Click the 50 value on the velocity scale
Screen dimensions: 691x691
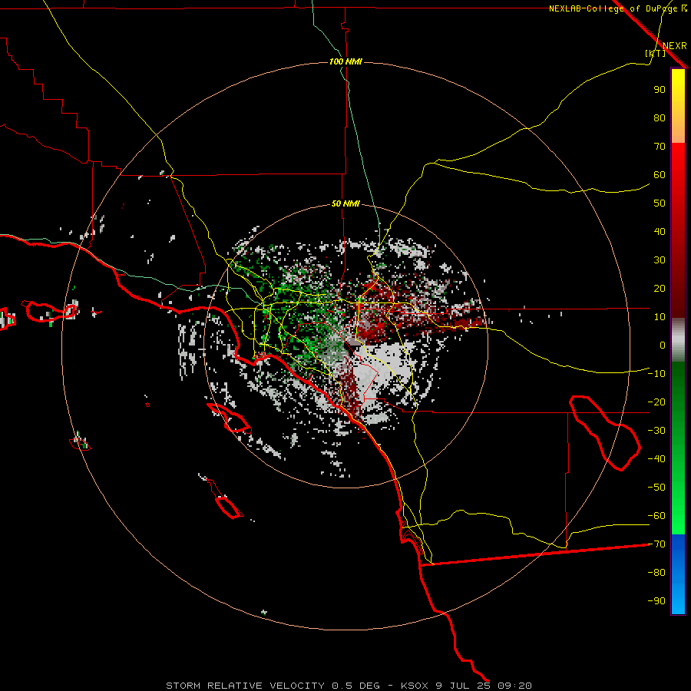pos(660,203)
